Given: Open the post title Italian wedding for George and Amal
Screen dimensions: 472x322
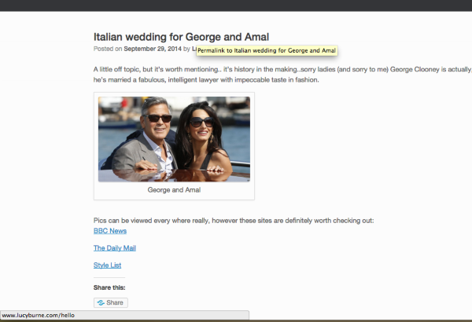Looking at the screenshot, I should (181, 37).
